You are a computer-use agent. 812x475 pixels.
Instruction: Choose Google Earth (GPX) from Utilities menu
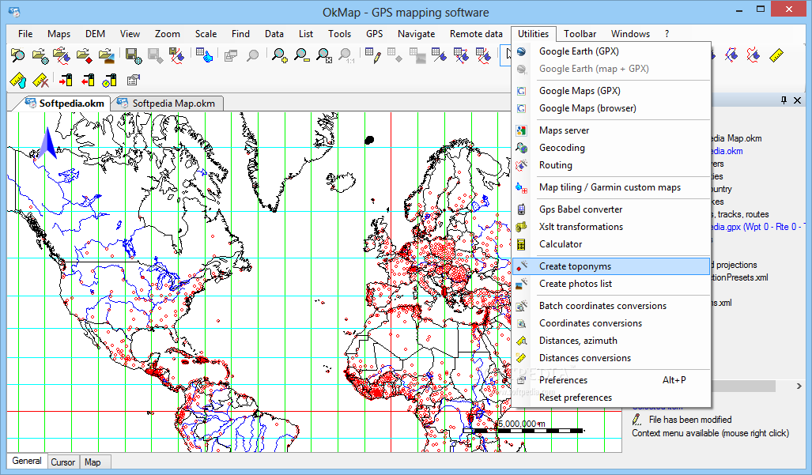point(611,51)
